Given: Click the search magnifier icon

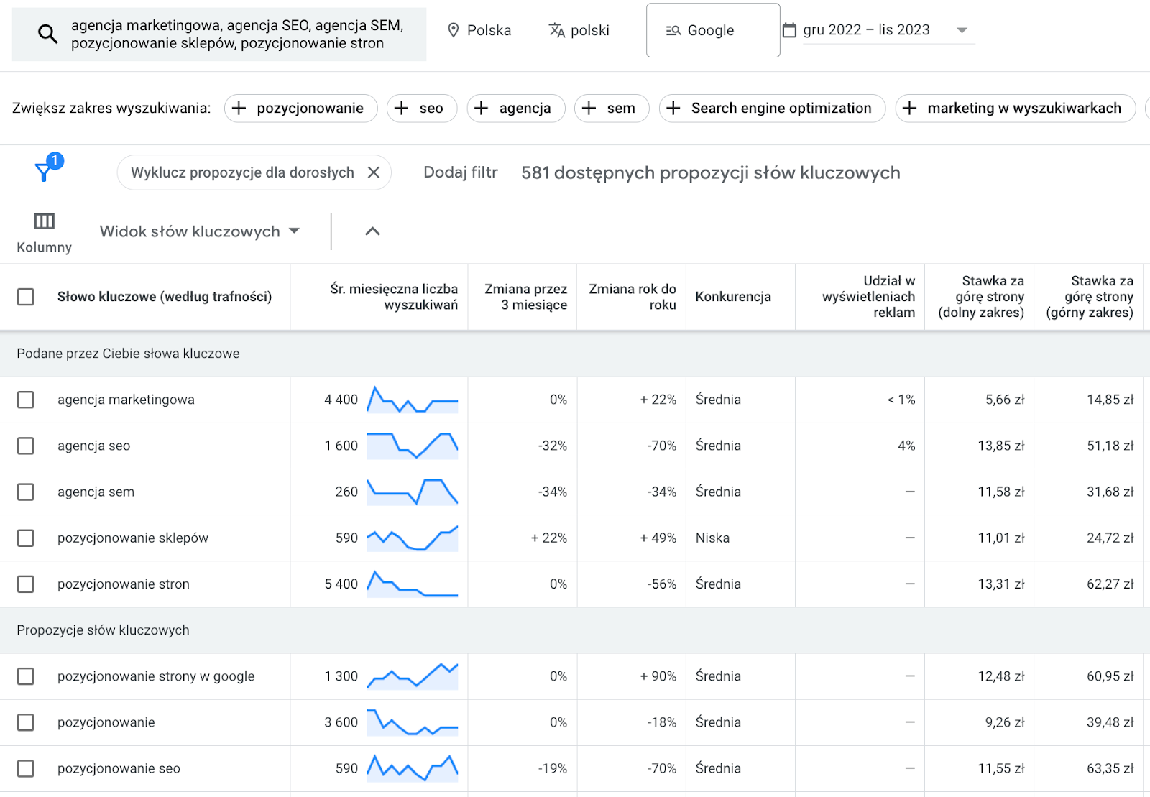Looking at the screenshot, I should pyautogui.click(x=47, y=34).
